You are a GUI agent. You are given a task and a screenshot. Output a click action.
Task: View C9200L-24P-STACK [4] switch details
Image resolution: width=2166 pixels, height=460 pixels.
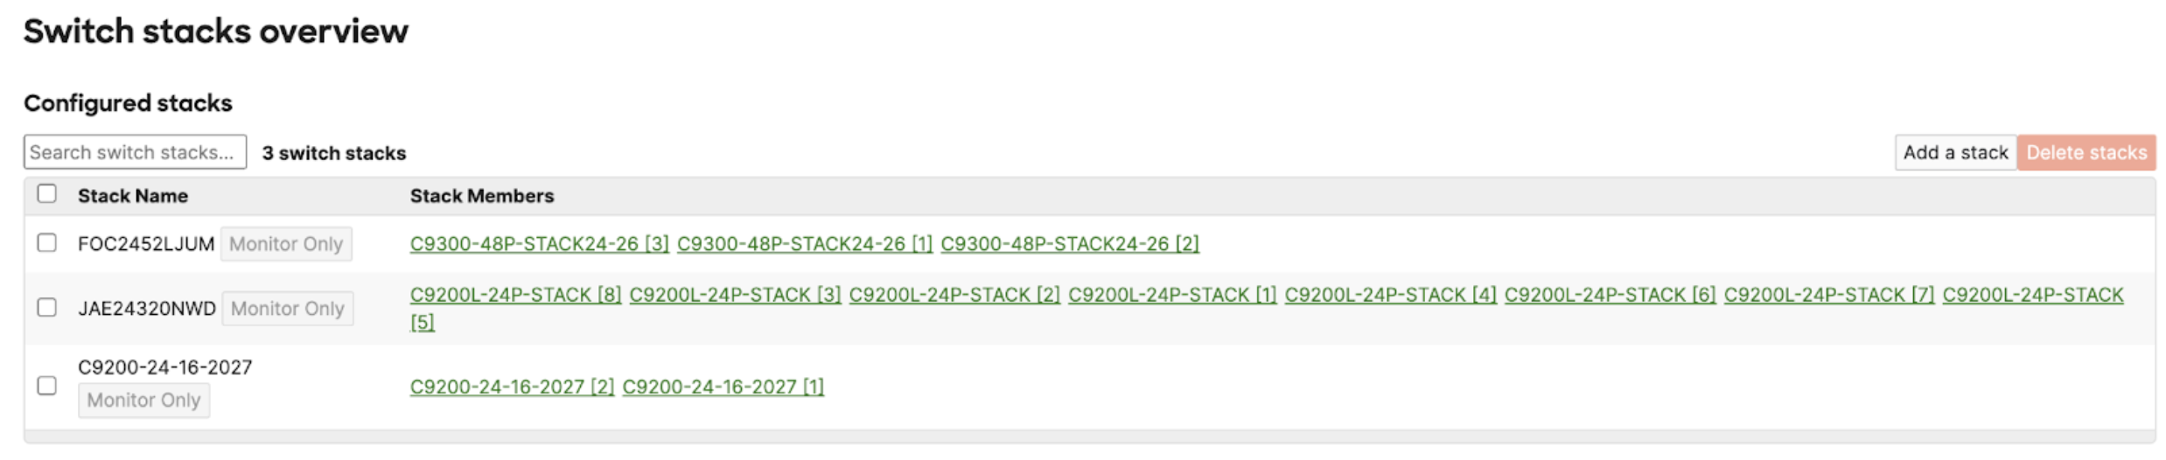pos(1390,296)
